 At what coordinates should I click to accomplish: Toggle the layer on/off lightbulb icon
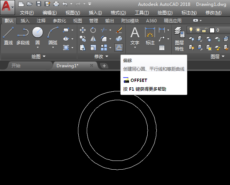coord(190,30)
